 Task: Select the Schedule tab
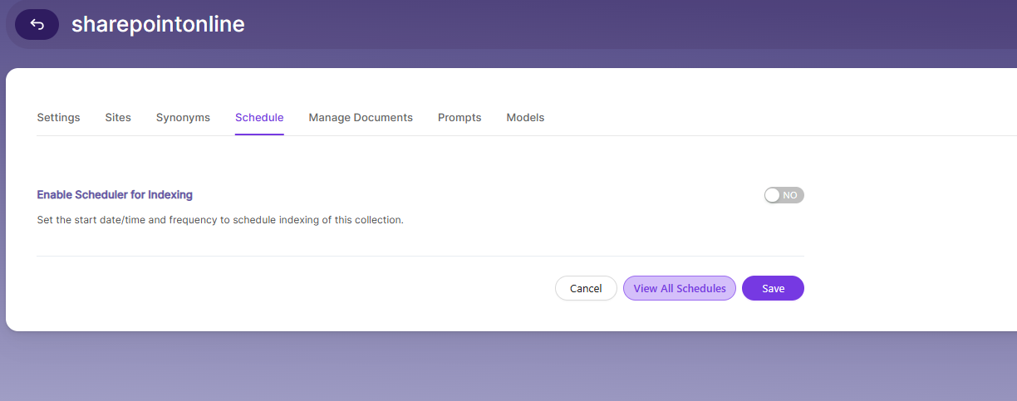(259, 118)
